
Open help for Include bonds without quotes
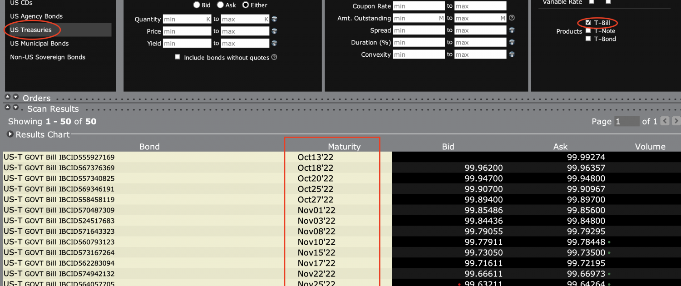(274, 58)
